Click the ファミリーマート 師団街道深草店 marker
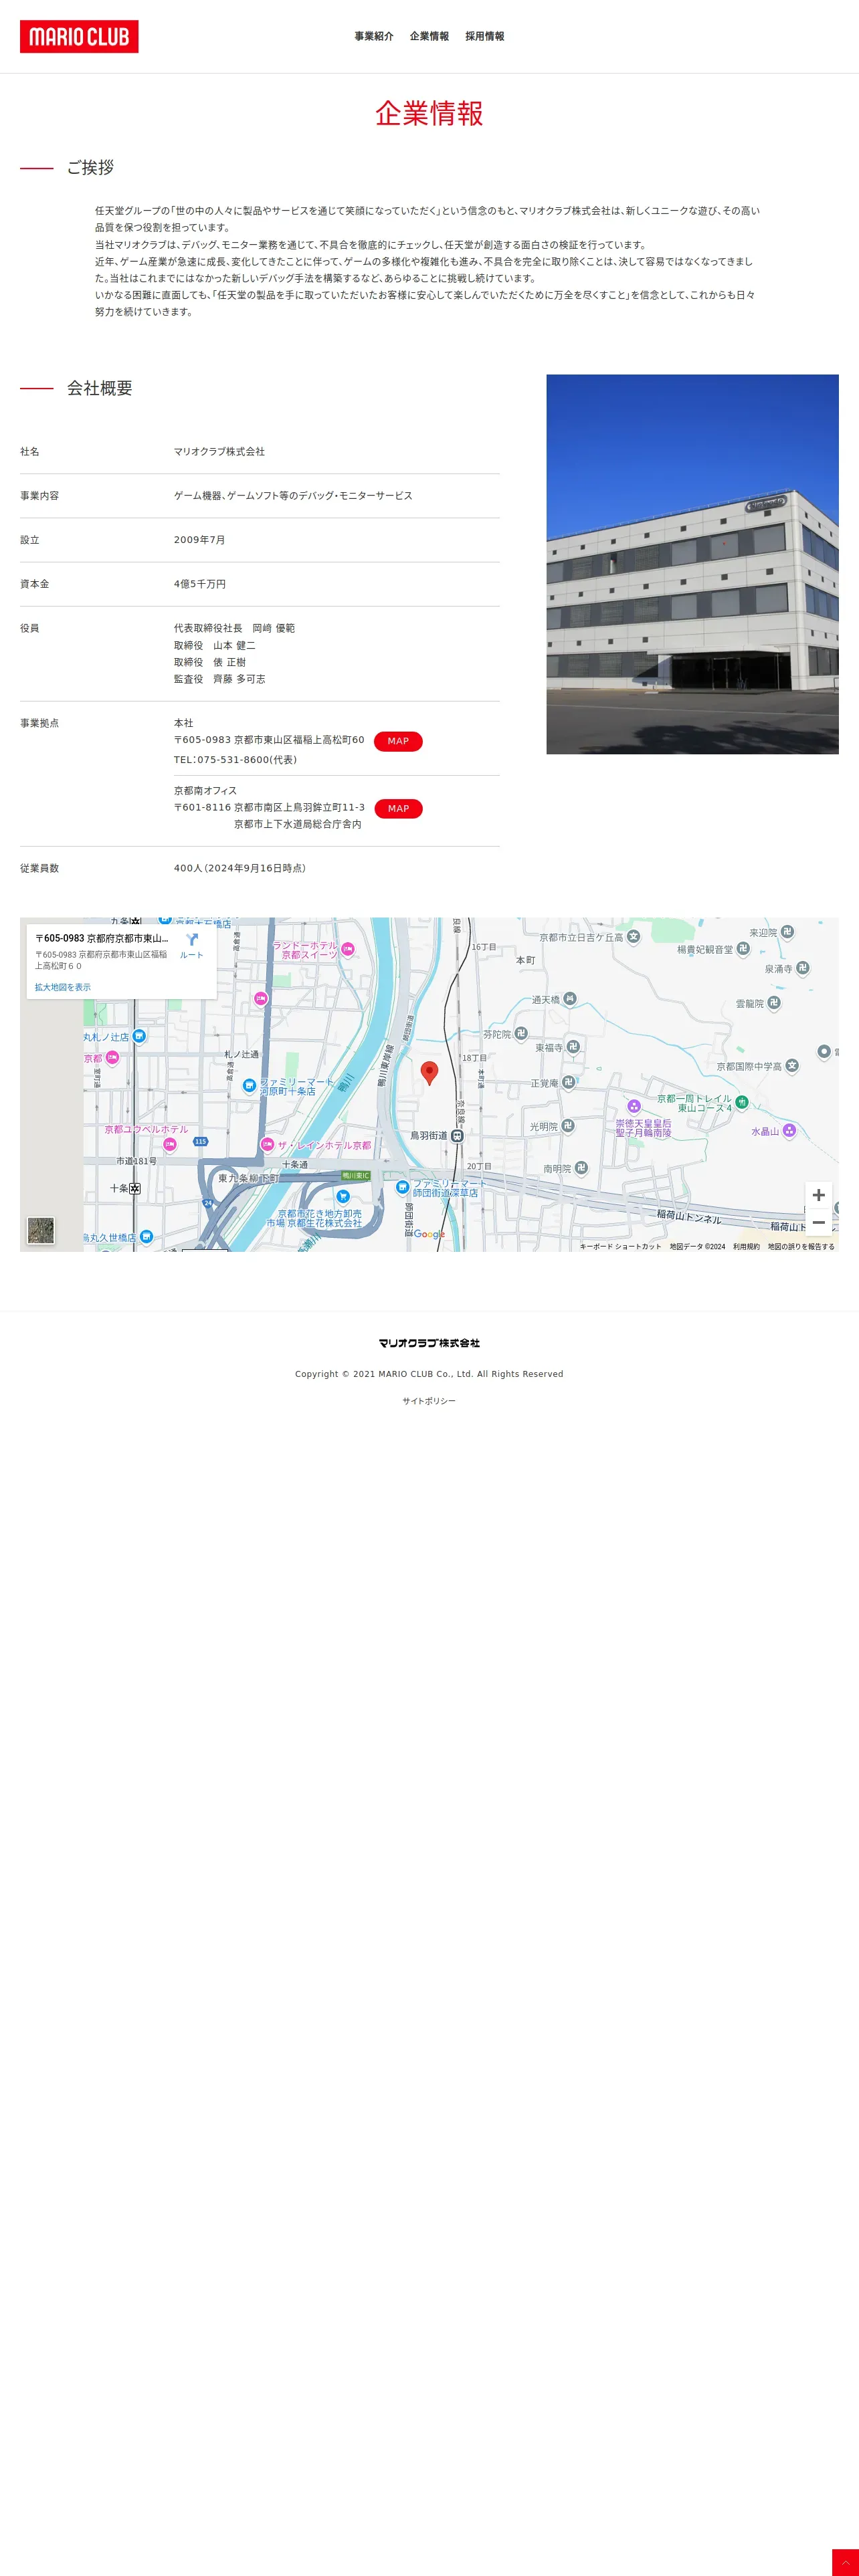The image size is (859, 2576). [x=402, y=1188]
